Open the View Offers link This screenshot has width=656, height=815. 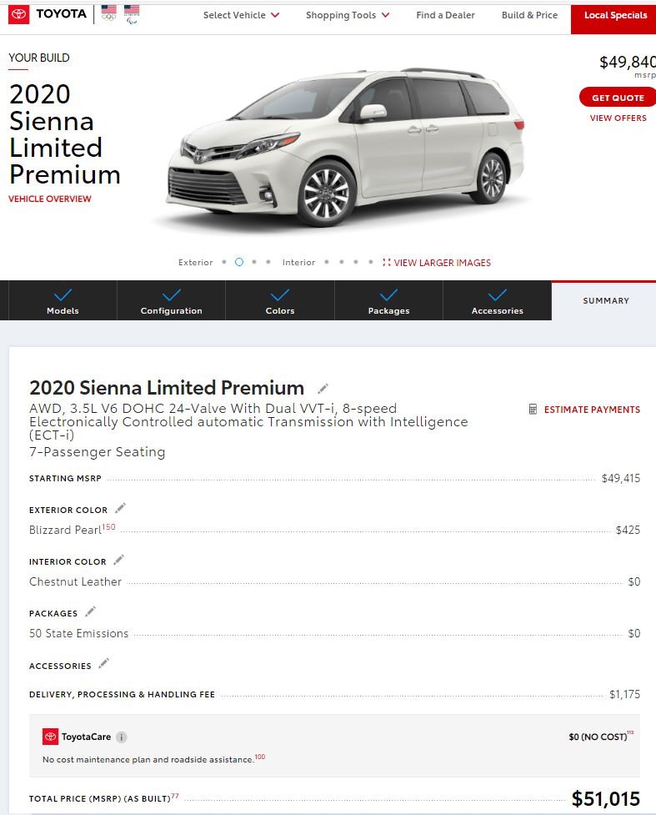click(x=618, y=118)
